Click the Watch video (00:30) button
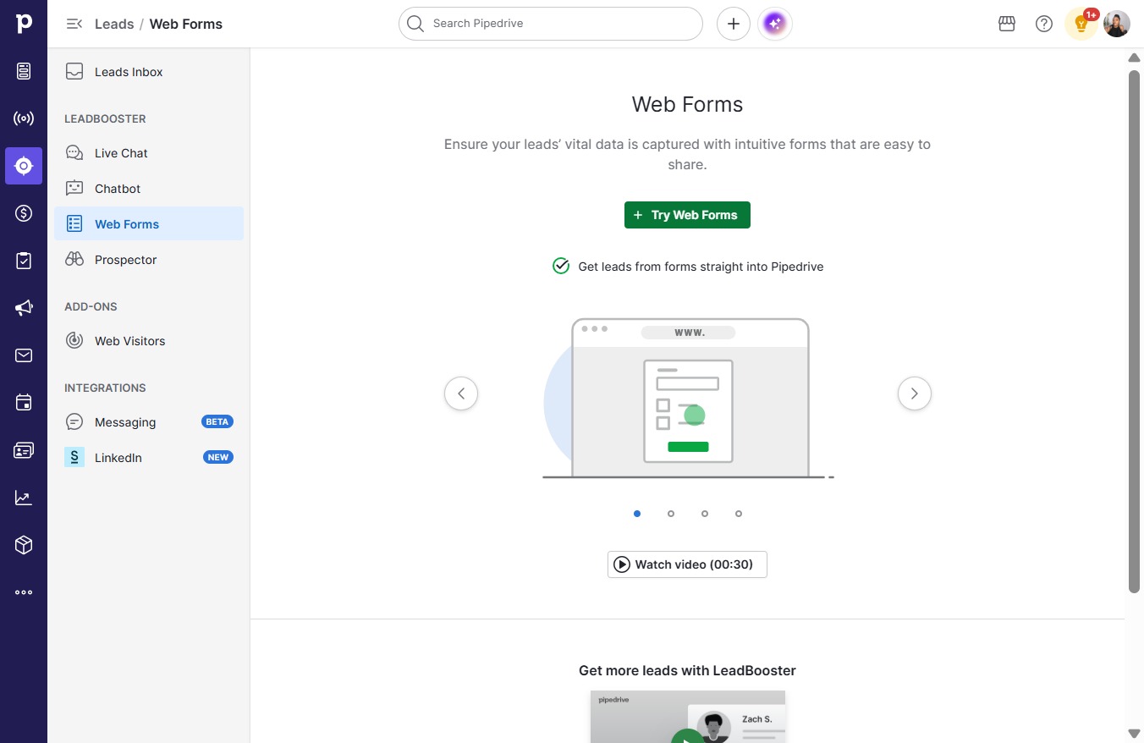Viewport: 1144px width, 743px height. 687,564
